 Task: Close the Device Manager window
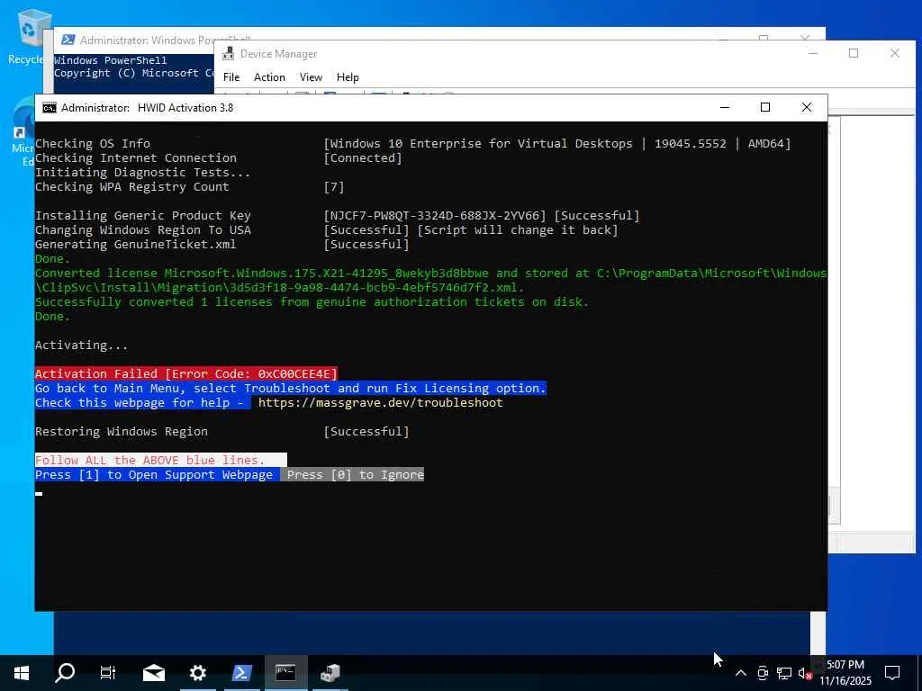[x=894, y=53]
